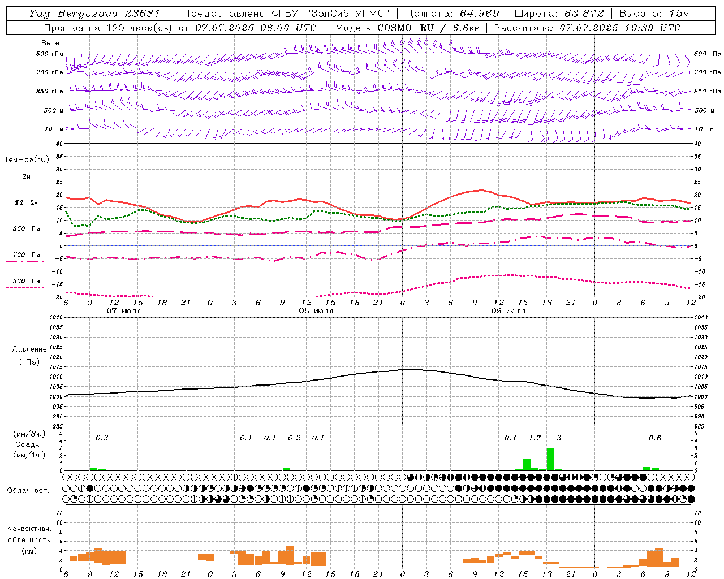Click the Конвективн. convective cloud label

[29, 529]
